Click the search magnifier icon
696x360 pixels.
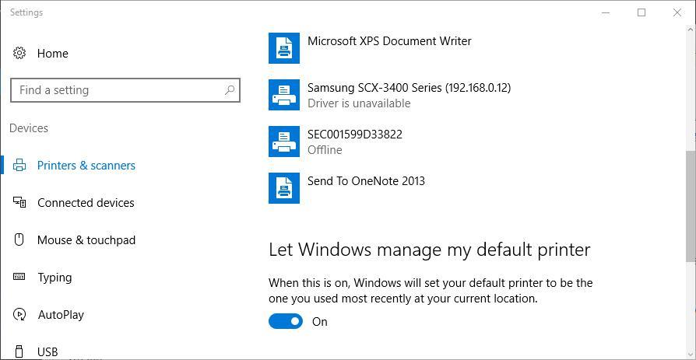[x=230, y=90]
